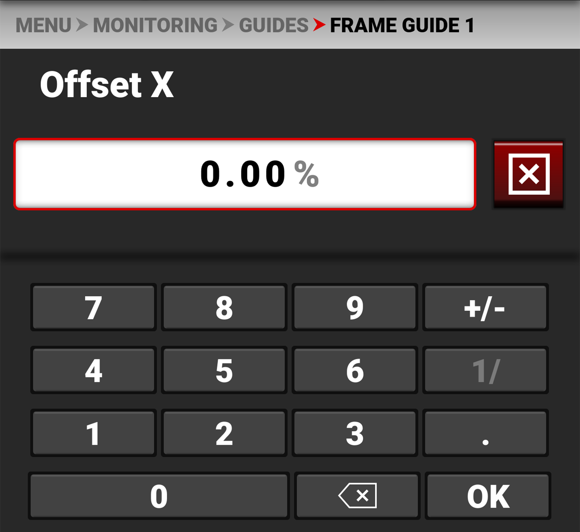The width and height of the screenshot is (580, 532).
Task: Tap the number 7 key
Action: point(94,307)
